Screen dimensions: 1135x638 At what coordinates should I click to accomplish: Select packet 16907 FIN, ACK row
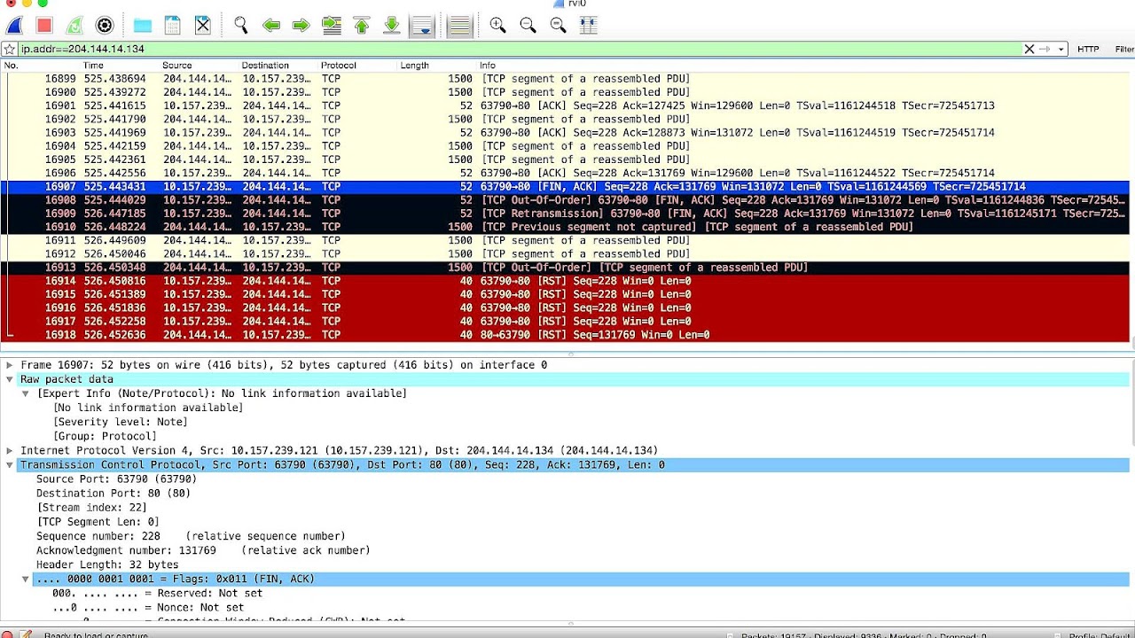(565, 187)
